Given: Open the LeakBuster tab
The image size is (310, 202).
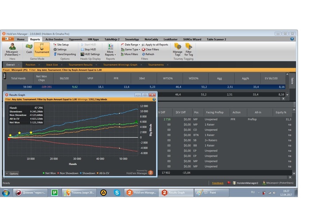Looking at the screenshot, I should (170, 39).
